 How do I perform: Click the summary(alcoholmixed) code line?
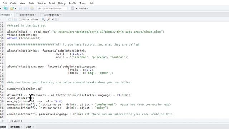pyautogui.click(x=25, y=89)
